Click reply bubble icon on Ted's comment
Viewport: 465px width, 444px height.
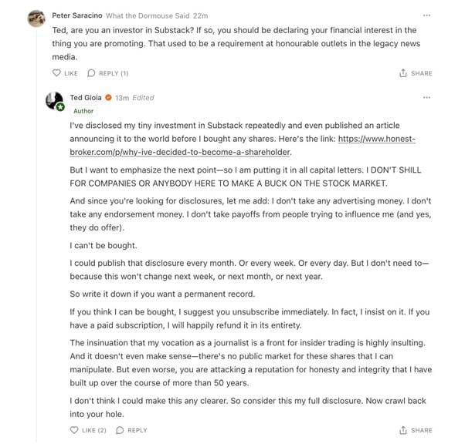pos(120,430)
